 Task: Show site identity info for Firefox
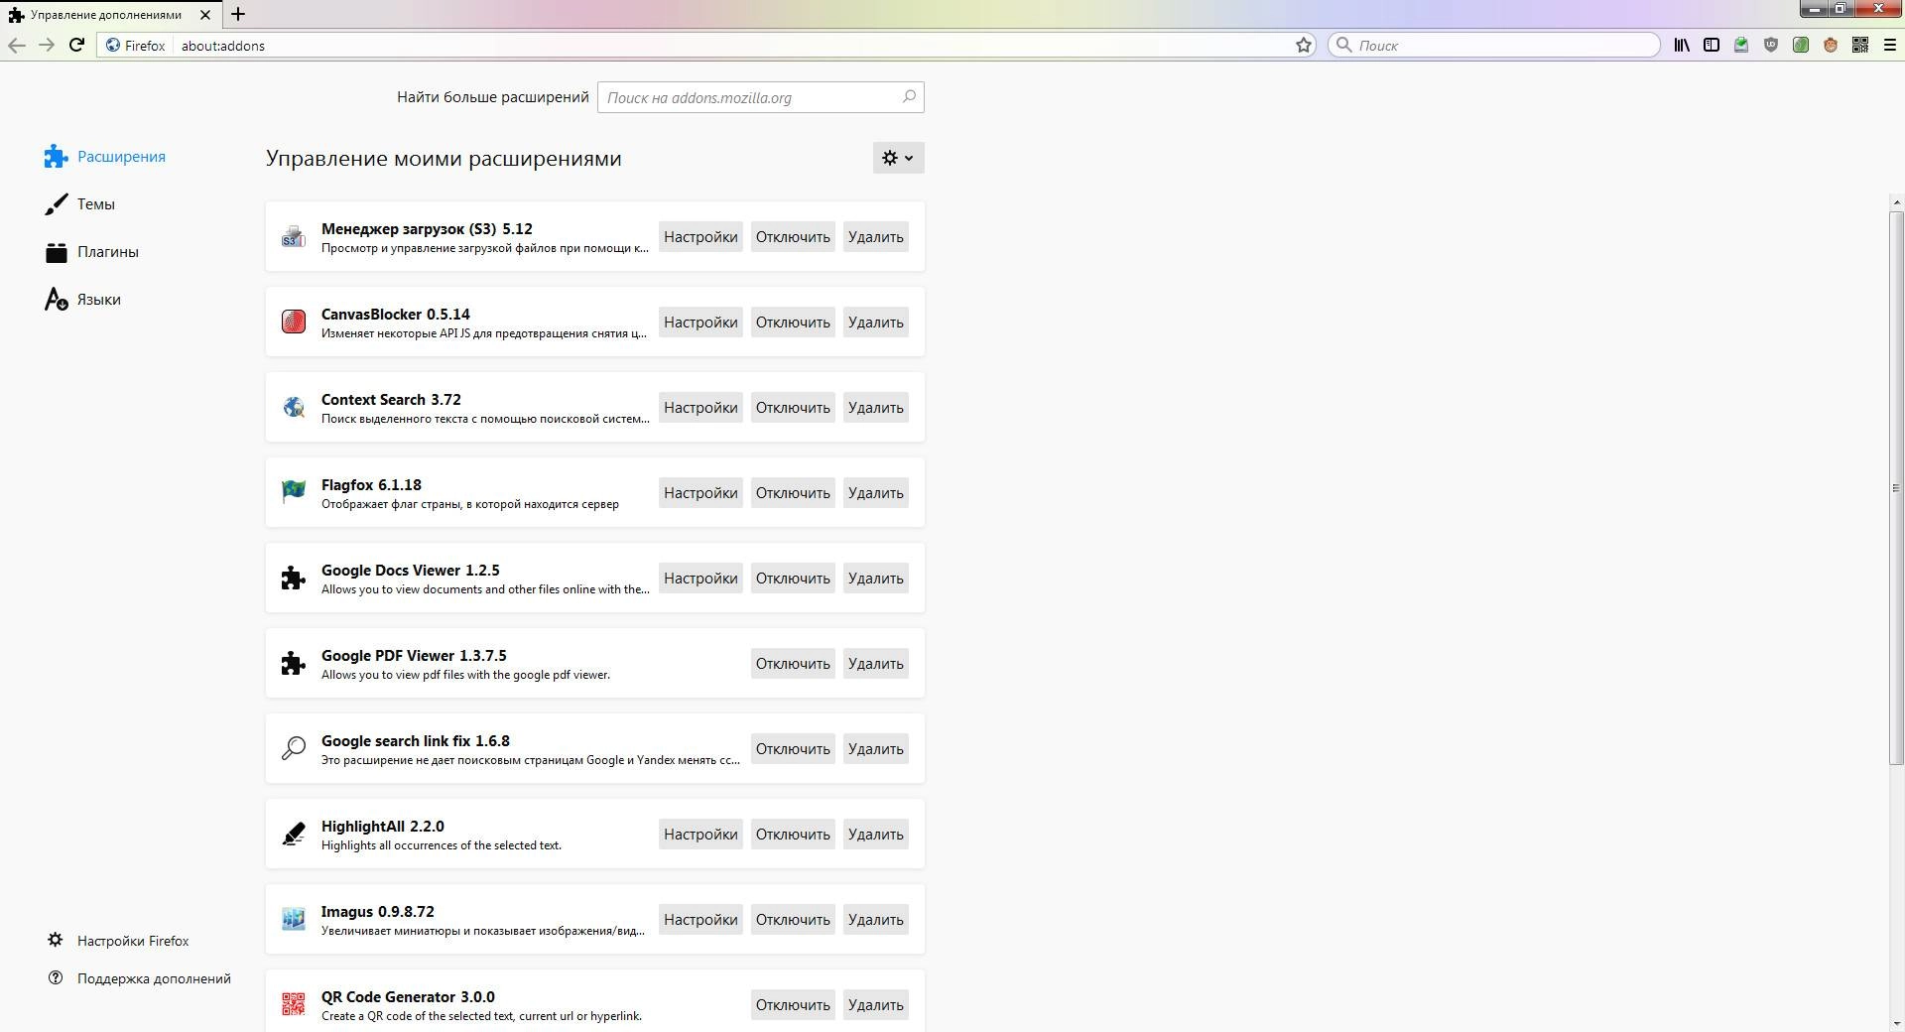136,46
